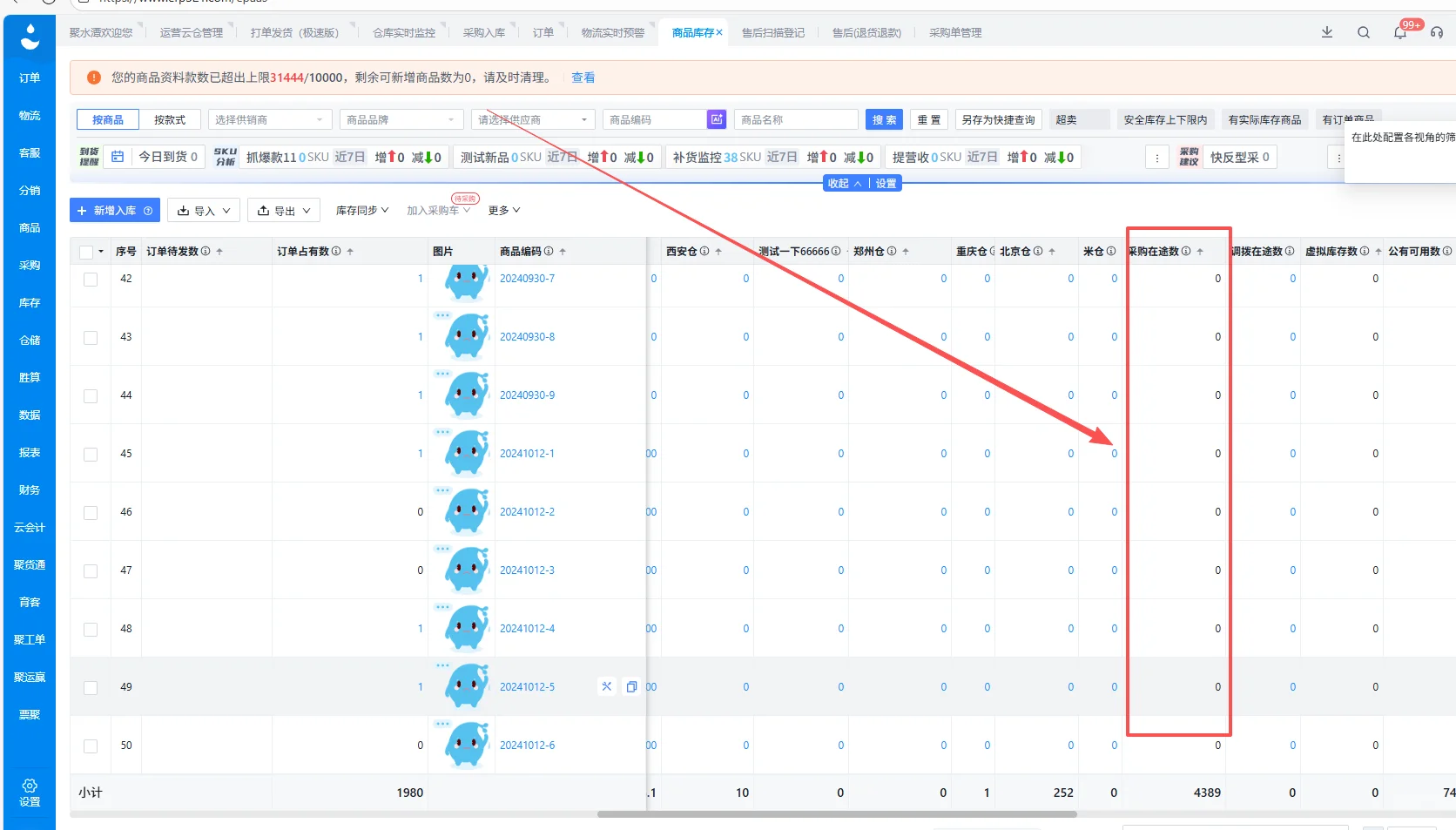Click into the 商品编码 input field
1456x830 pixels.
(654, 119)
